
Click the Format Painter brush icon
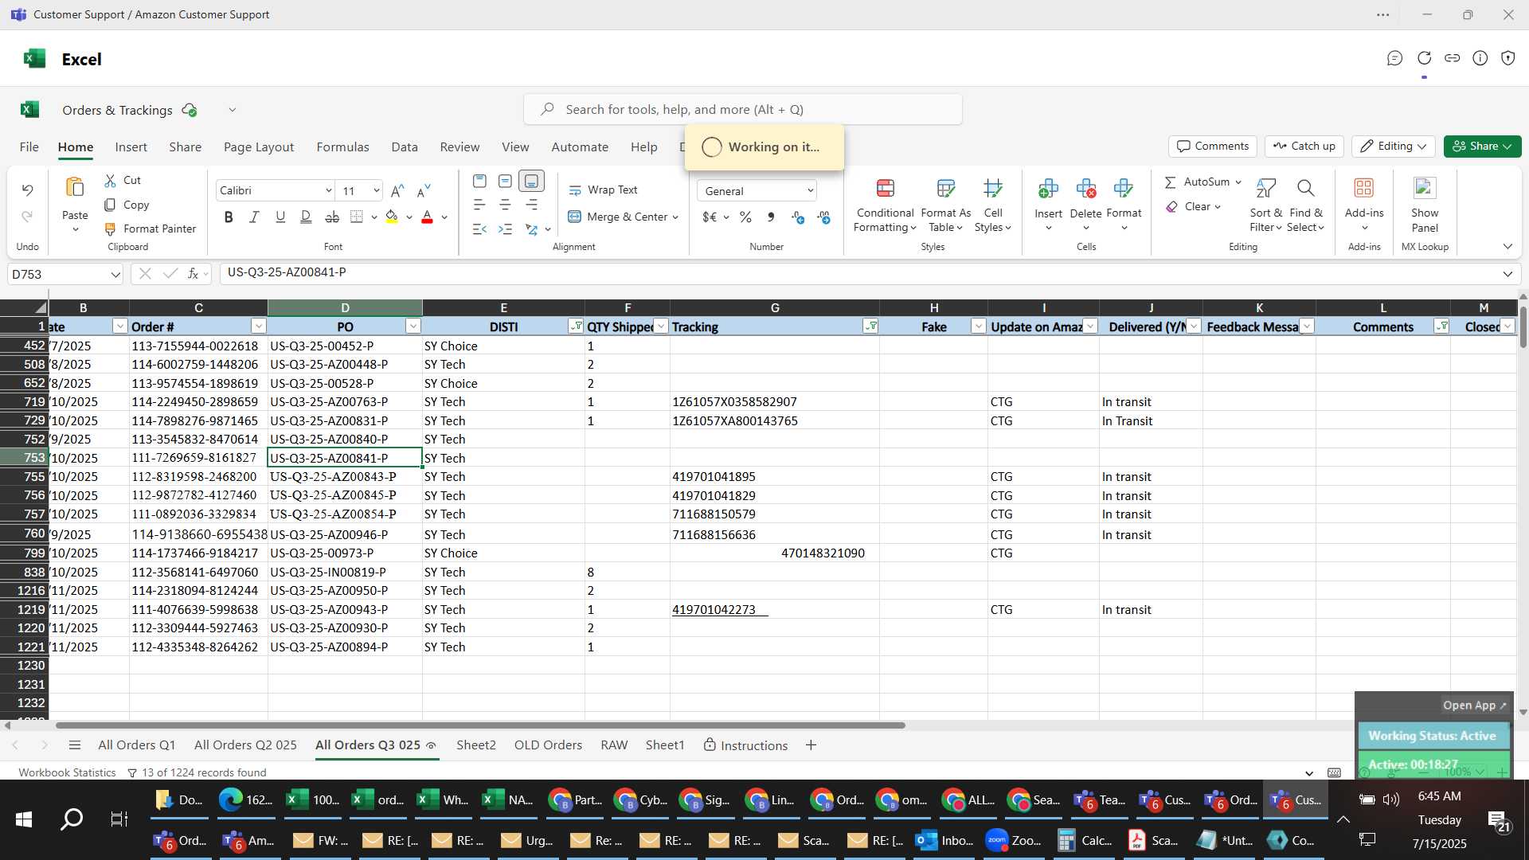pos(111,229)
